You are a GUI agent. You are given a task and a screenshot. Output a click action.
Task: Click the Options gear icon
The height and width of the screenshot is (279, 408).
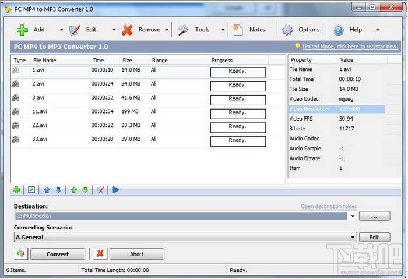coord(287,30)
